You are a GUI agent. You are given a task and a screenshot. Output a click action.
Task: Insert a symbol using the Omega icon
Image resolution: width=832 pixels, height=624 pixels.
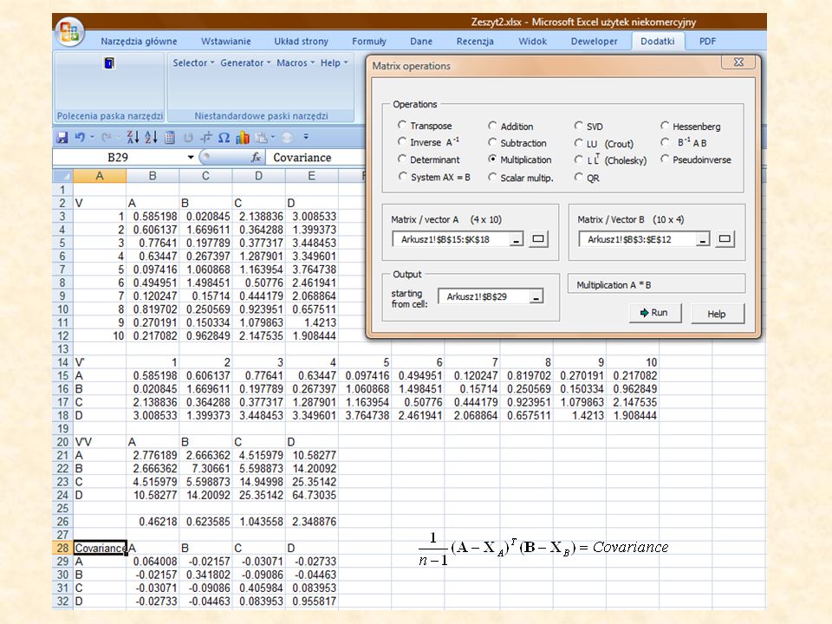click(224, 138)
